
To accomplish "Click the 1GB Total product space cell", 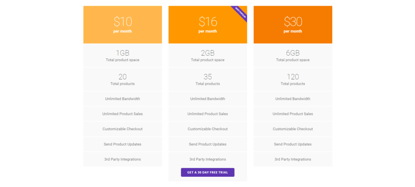I will (x=122, y=56).
